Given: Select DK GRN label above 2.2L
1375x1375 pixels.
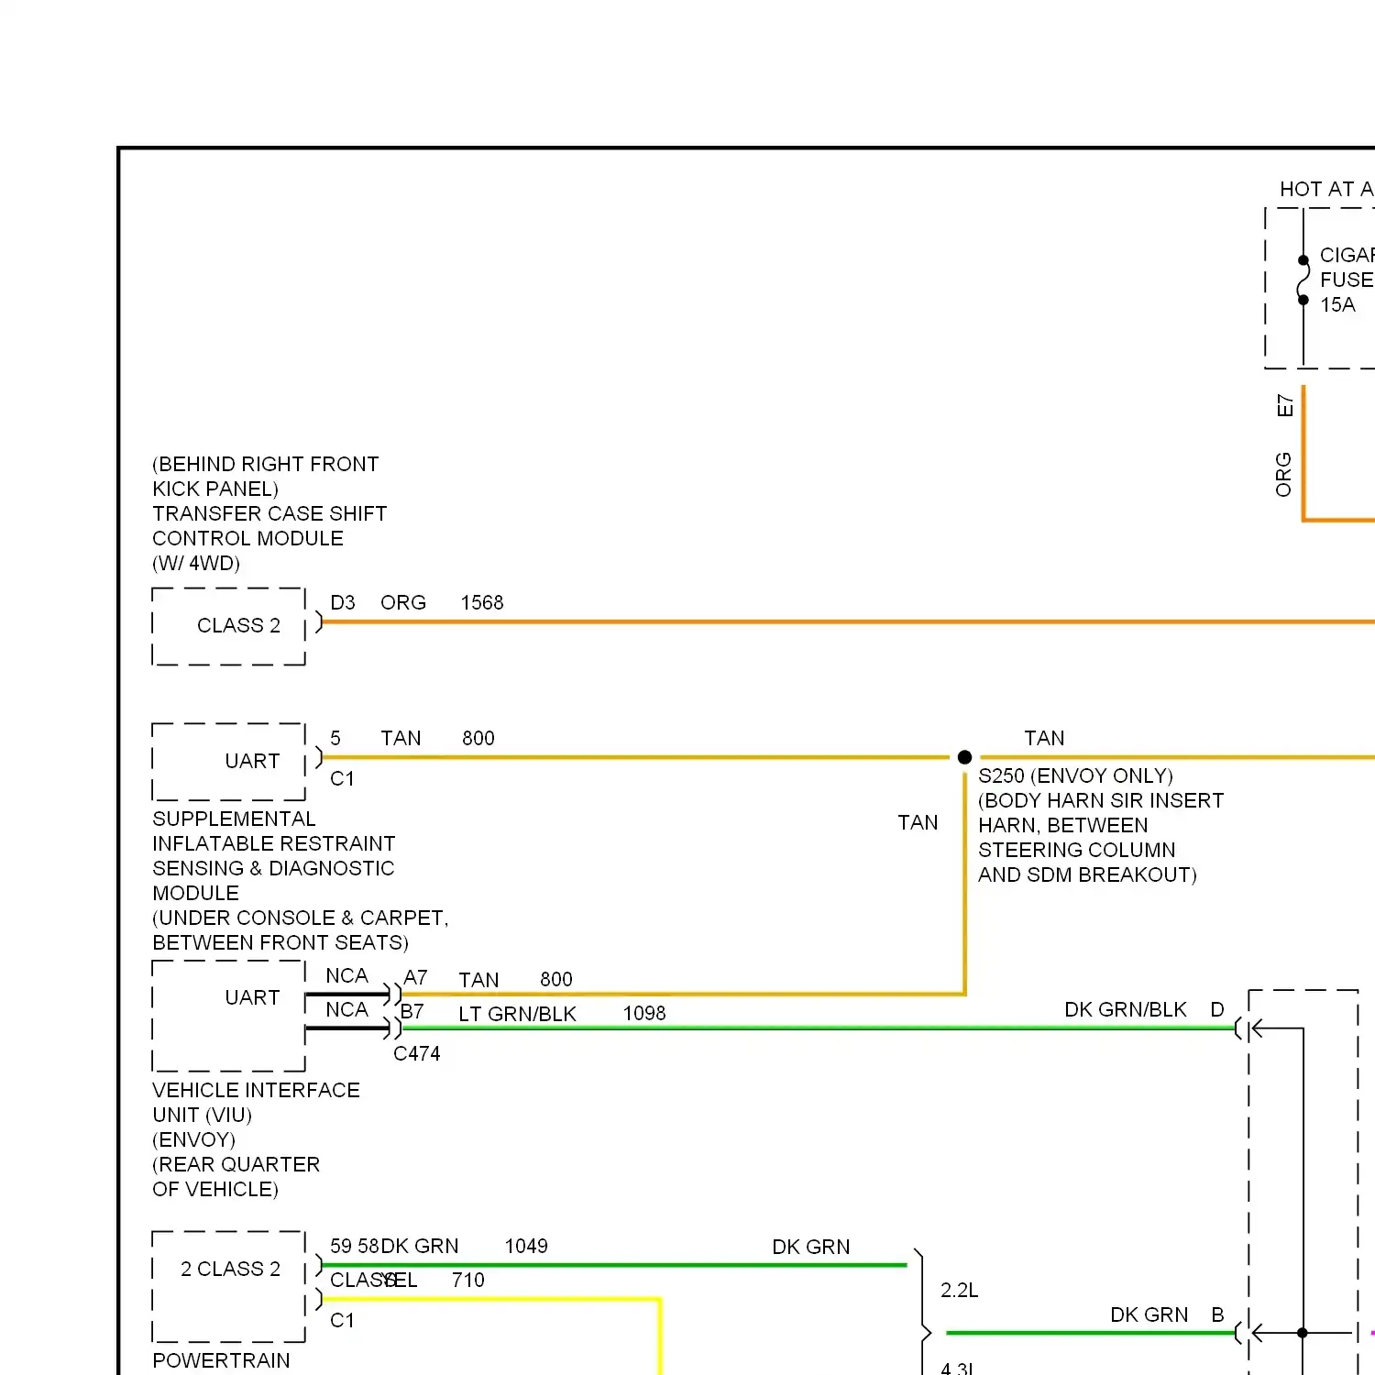Looking at the screenshot, I should pos(810,1248).
